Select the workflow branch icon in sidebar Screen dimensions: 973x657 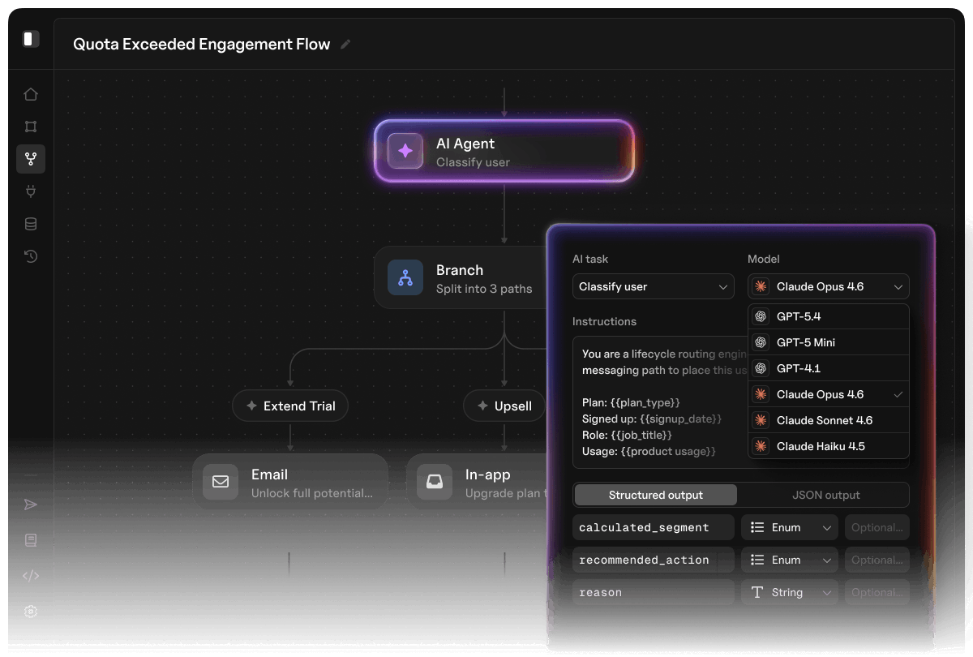pyautogui.click(x=31, y=159)
